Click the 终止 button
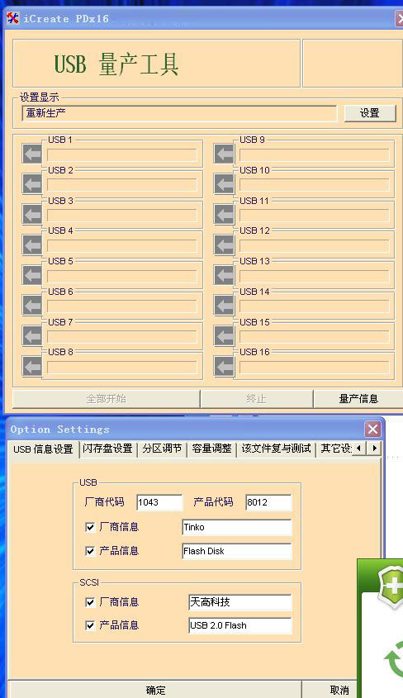403x698 pixels. point(257,398)
